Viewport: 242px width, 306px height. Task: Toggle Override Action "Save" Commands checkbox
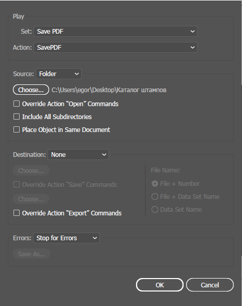tap(17, 184)
